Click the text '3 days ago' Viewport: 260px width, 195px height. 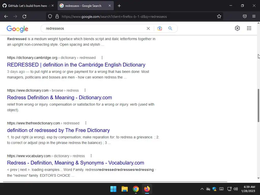tap(16, 72)
